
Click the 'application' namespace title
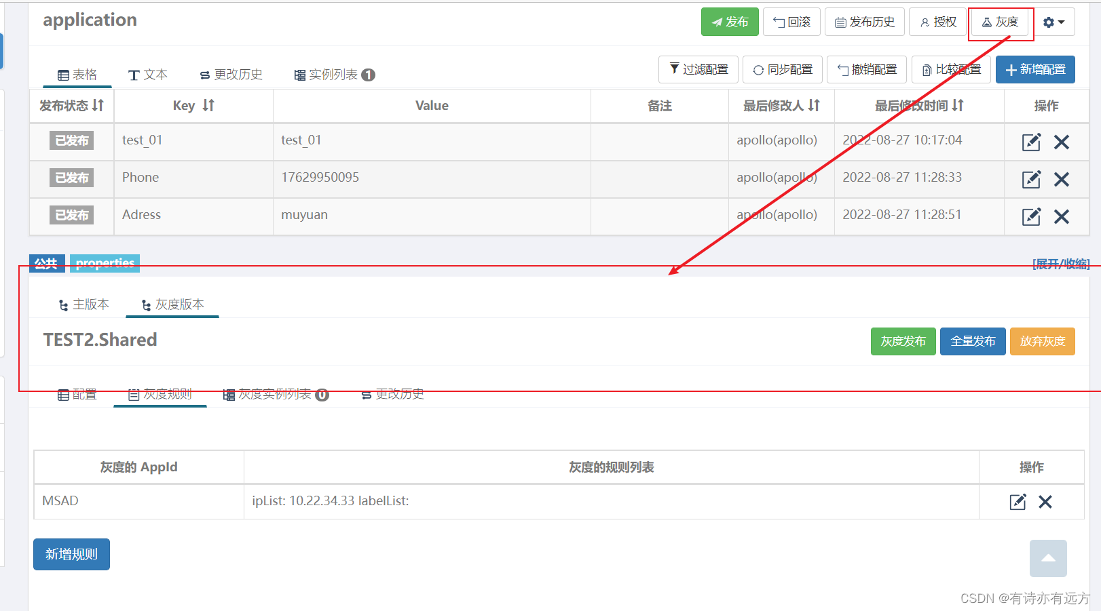point(90,20)
